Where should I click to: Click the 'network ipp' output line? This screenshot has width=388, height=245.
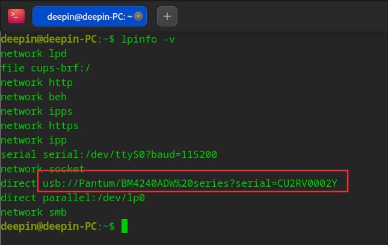pyautogui.click(x=34, y=141)
